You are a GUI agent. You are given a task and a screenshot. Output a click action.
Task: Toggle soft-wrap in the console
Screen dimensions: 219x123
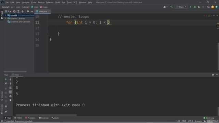(10, 87)
